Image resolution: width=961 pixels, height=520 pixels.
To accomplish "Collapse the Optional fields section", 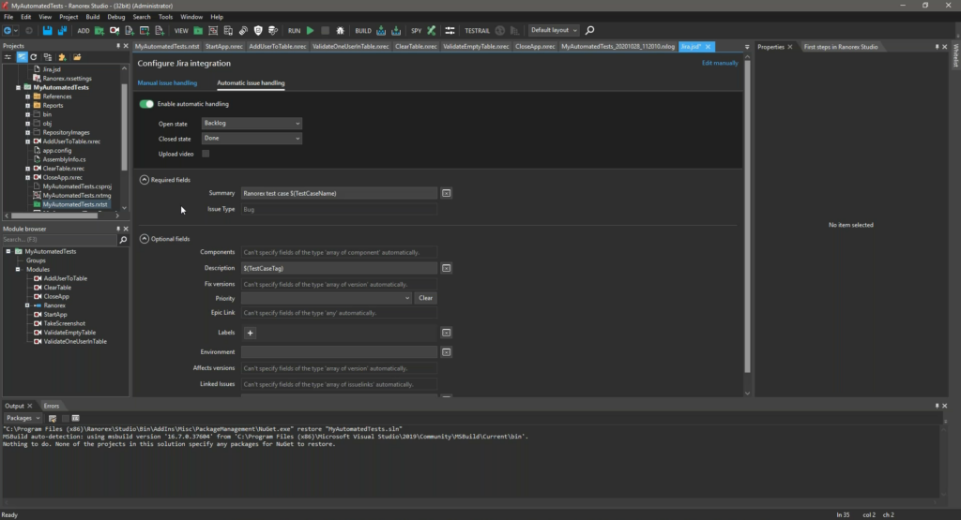I will (x=144, y=239).
